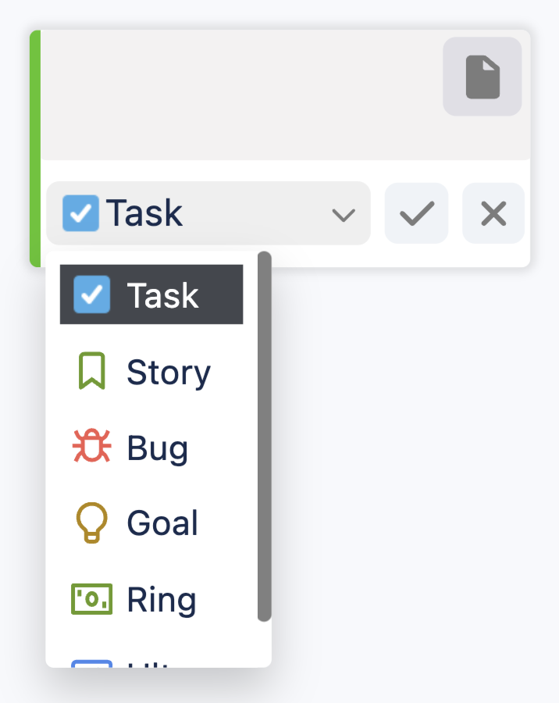The width and height of the screenshot is (559, 703).
Task: Select the highlighted Task option text
Action: coord(163,295)
